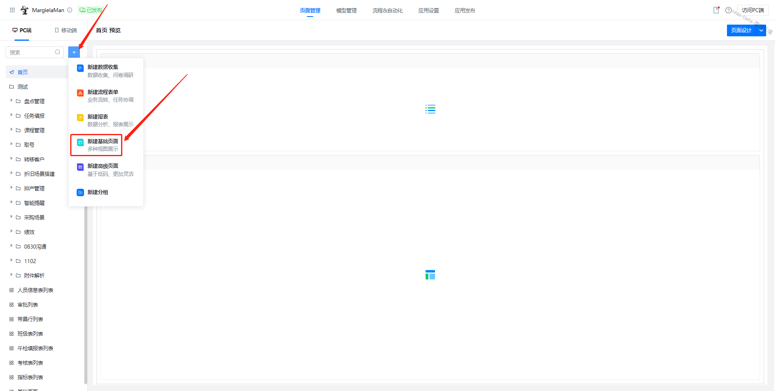Screen dimensions: 775x391
Task: Click the info icon beside MargielaMan
Action: pos(70,10)
